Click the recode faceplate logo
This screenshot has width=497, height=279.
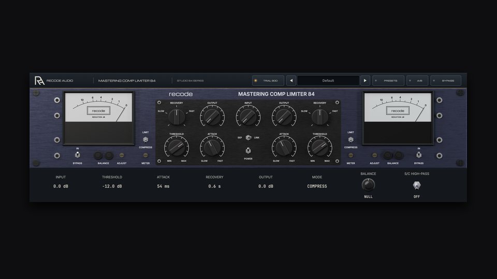181,94
